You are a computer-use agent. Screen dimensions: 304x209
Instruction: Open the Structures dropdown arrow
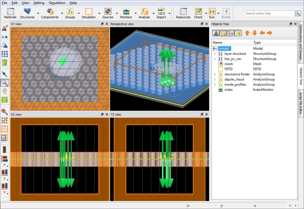coord(38,14)
